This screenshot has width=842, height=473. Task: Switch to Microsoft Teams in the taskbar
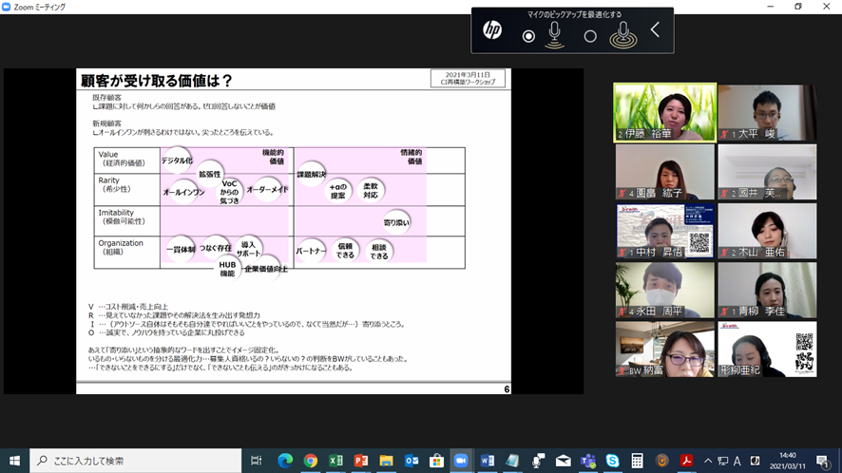[x=588, y=461]
